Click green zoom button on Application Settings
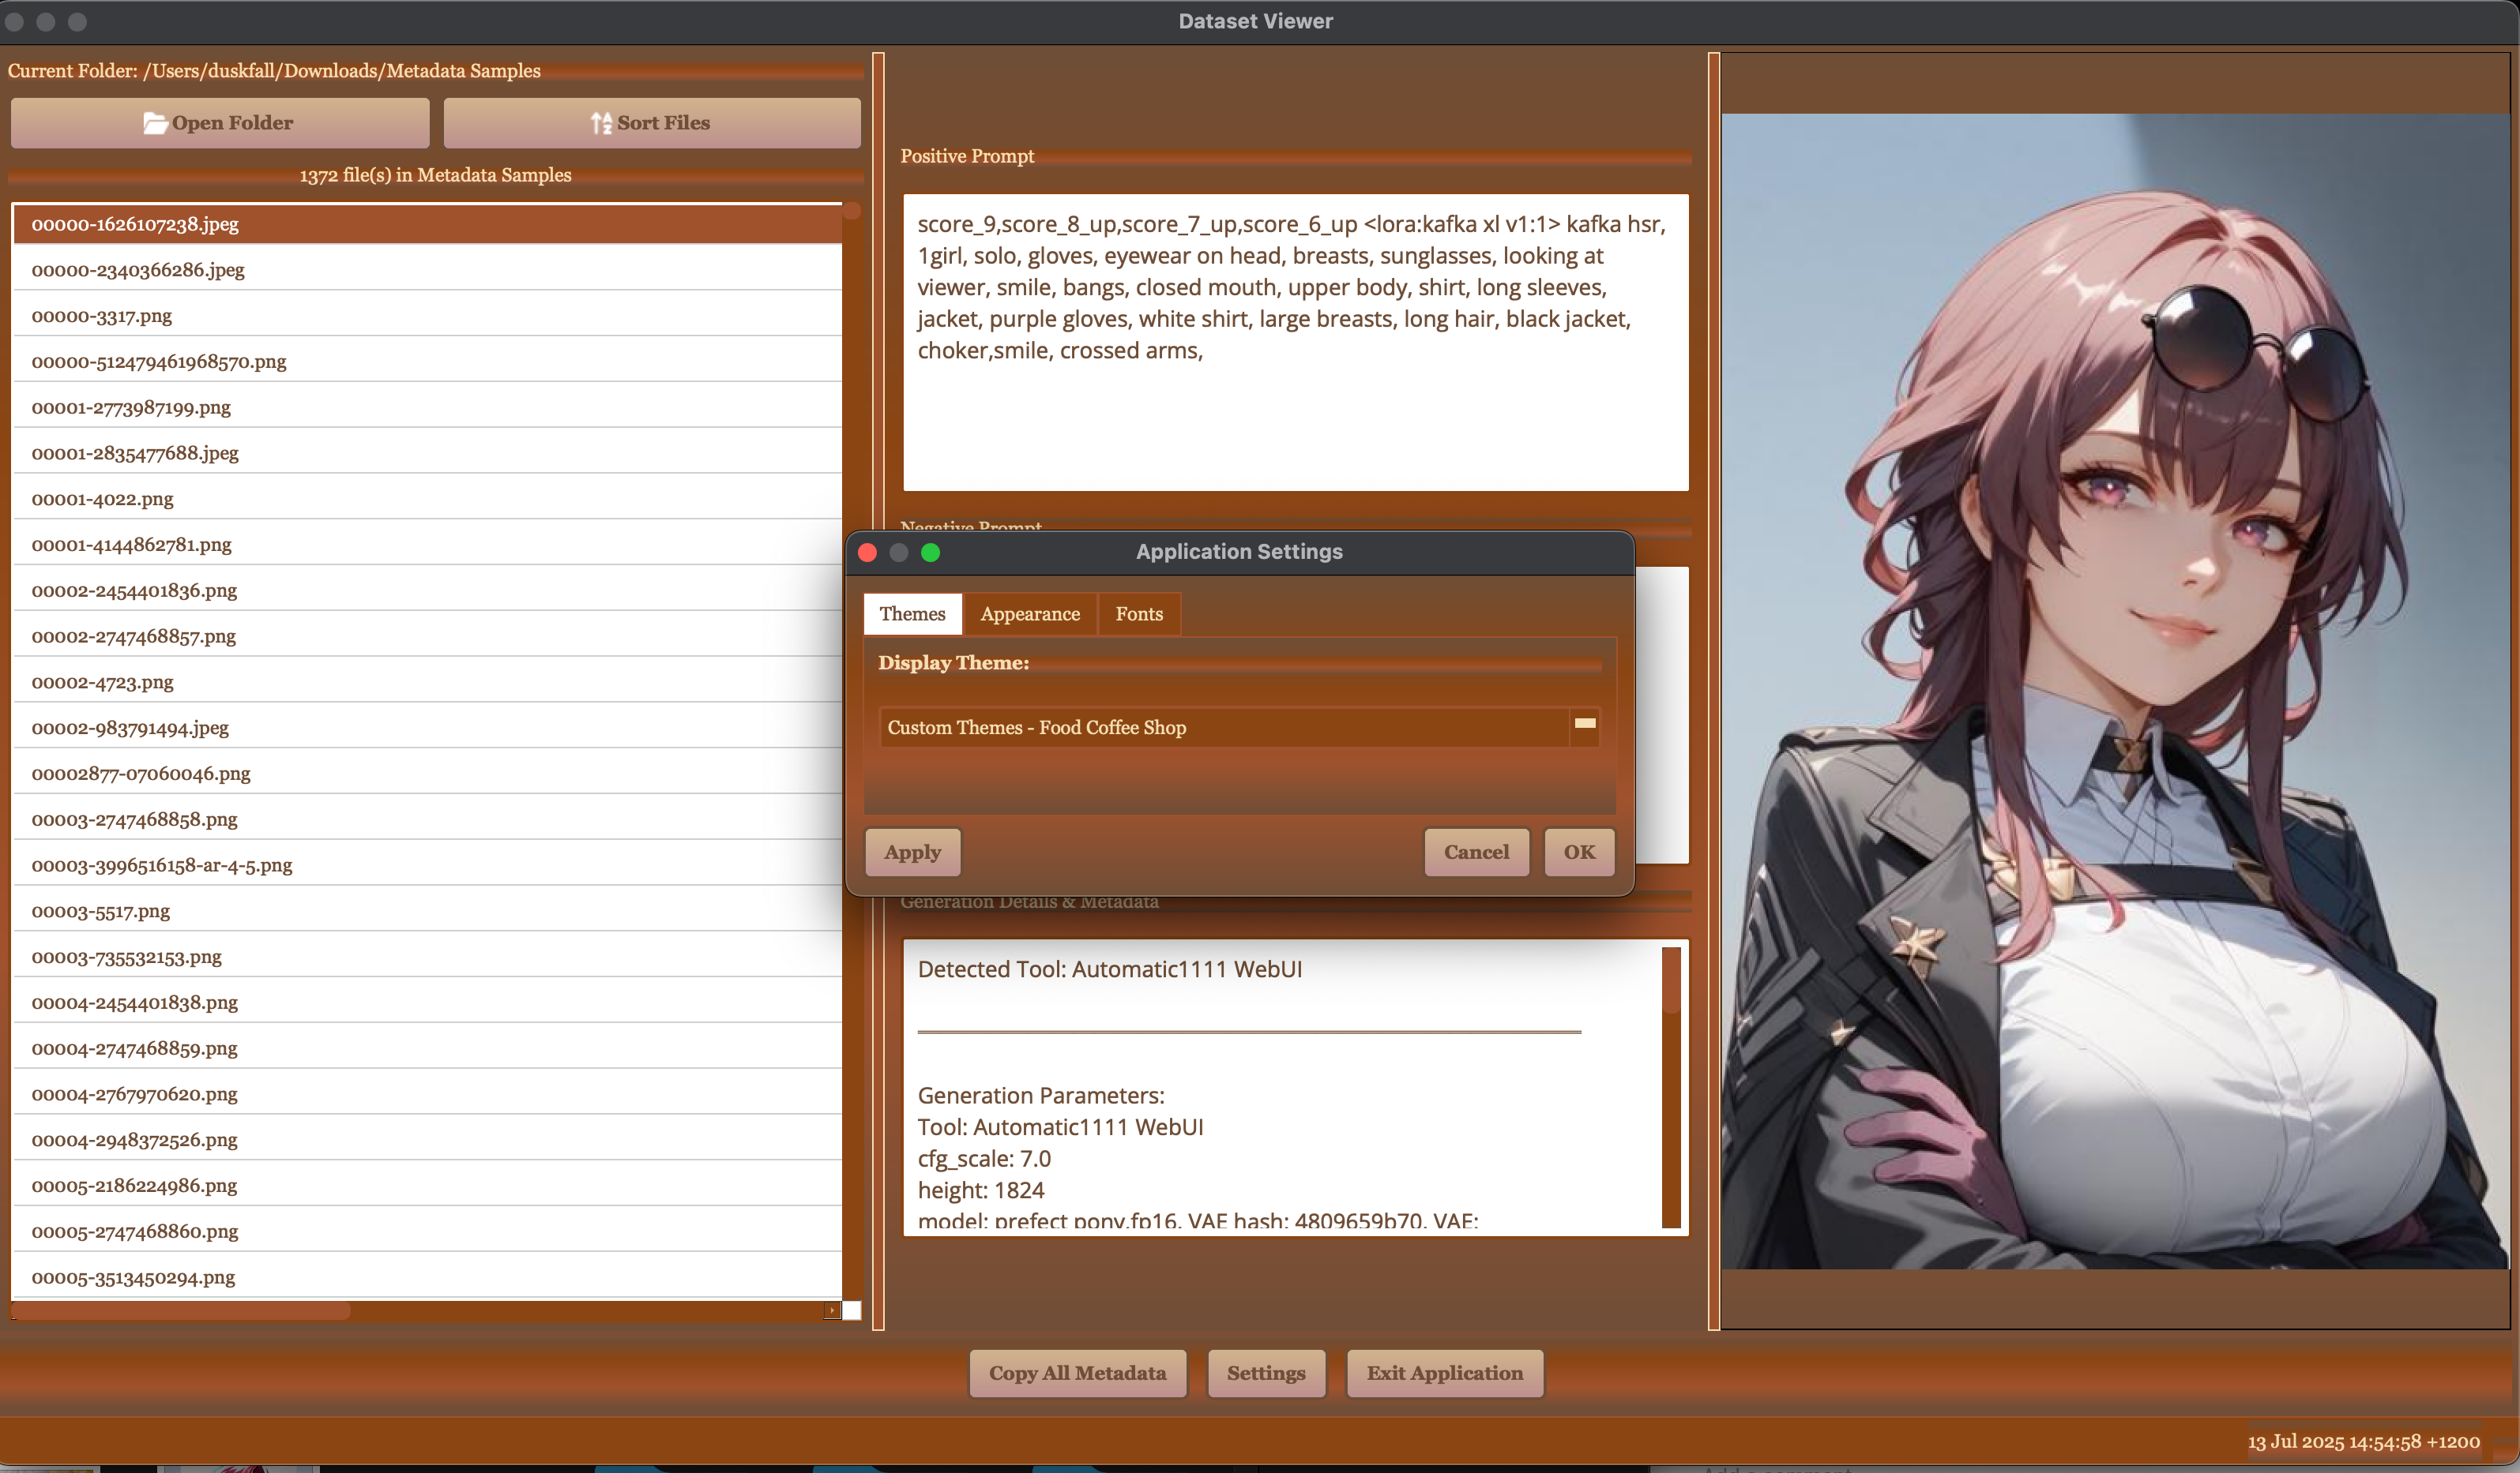This screenshot has width=2520, height=1473. pos(930,553)
